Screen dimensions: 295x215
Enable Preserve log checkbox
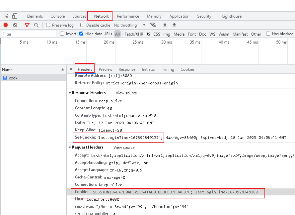[48, 25]
